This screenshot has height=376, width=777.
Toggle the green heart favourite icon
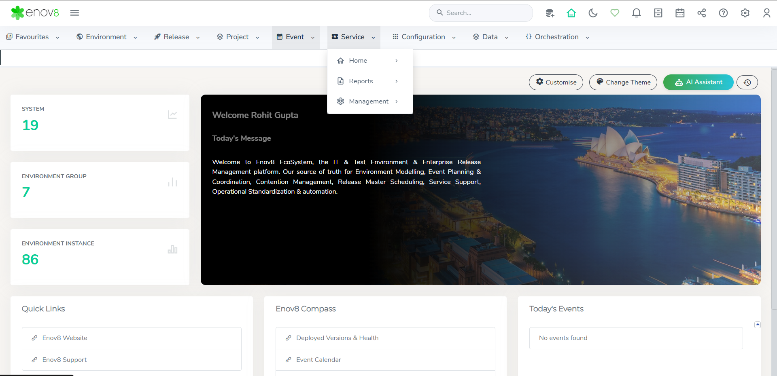[615, 13]
